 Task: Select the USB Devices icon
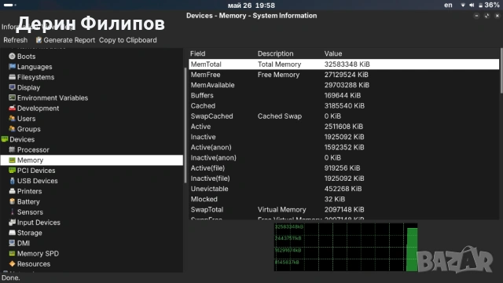[13, 181]
